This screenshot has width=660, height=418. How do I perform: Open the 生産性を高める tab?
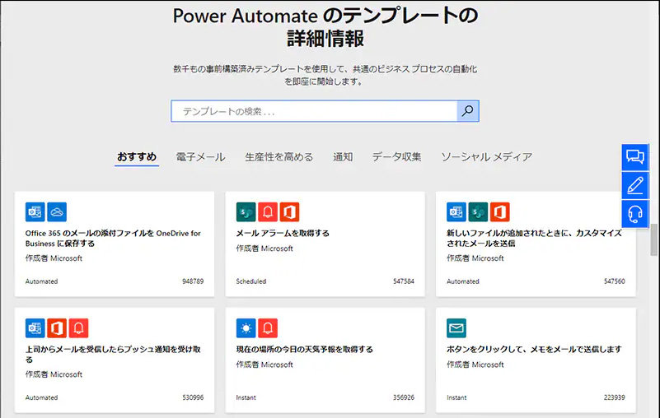(279, 157)
